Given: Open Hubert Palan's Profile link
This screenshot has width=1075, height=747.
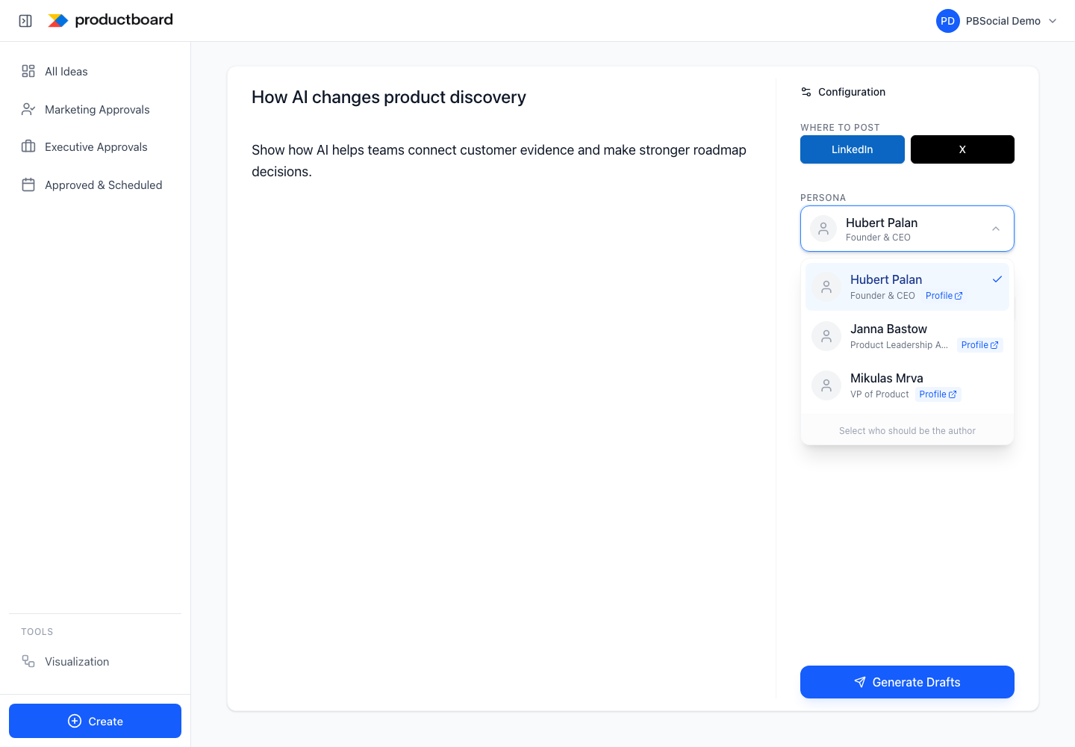Looking at the screenshot, I should click(944, 296).
